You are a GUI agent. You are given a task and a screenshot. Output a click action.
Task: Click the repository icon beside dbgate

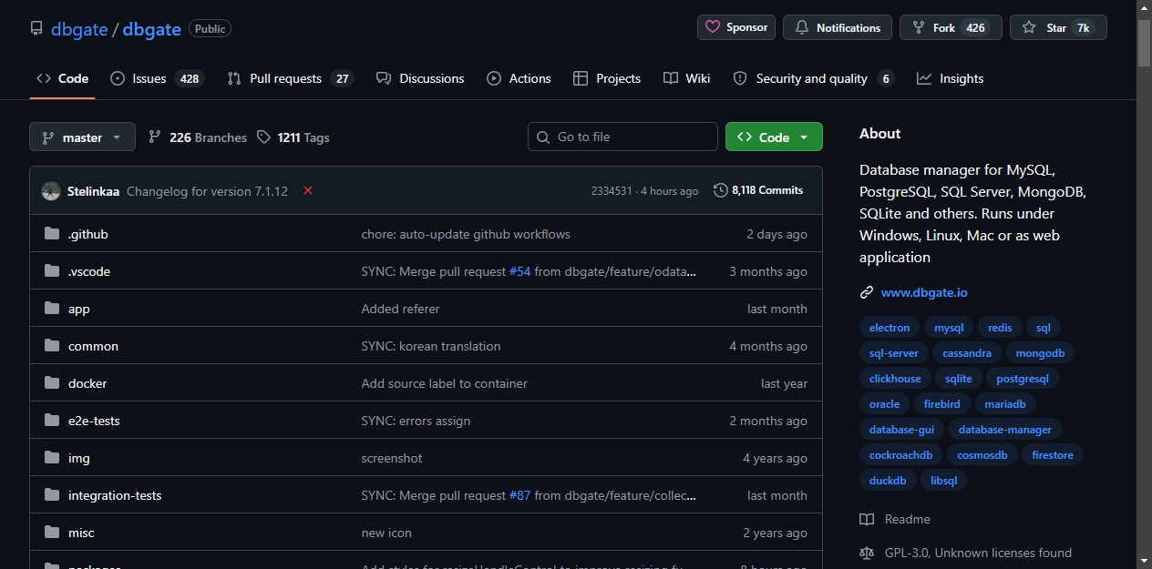(36, 28)
